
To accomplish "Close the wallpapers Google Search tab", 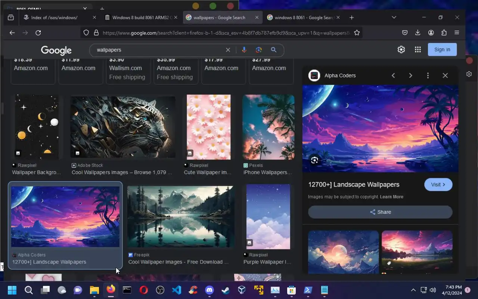I will click(x=257, y=18).
